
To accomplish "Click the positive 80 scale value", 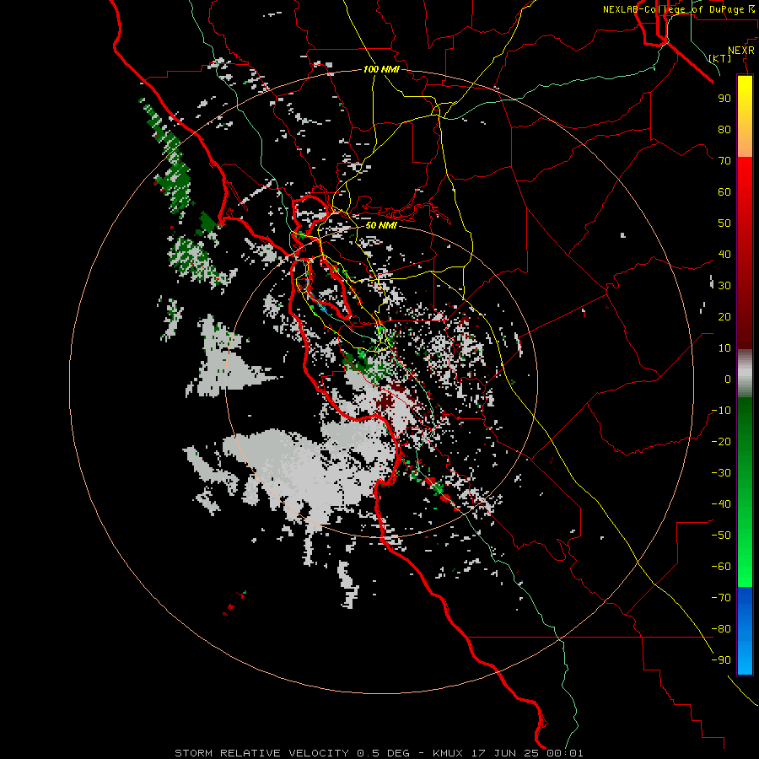I will [x=724, y=129].
